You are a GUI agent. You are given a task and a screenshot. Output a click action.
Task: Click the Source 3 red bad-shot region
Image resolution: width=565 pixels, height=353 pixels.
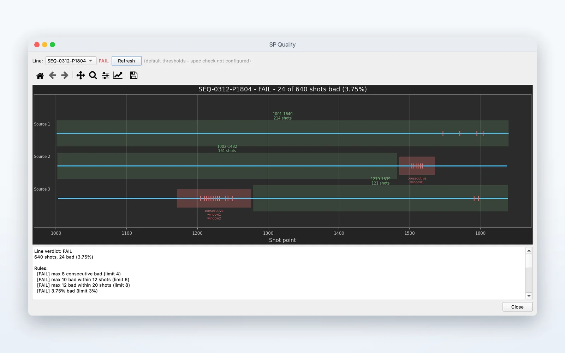tap(214, 198)
